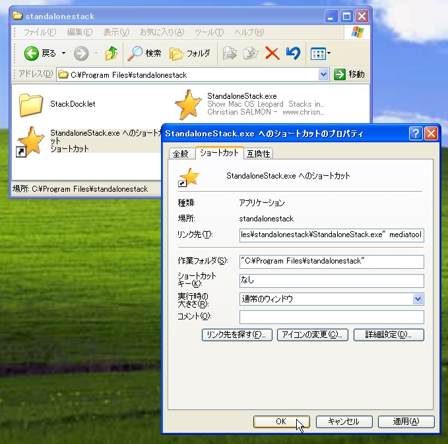Click the address bar path field
This screenshot has height=444, width=448.
189,74
